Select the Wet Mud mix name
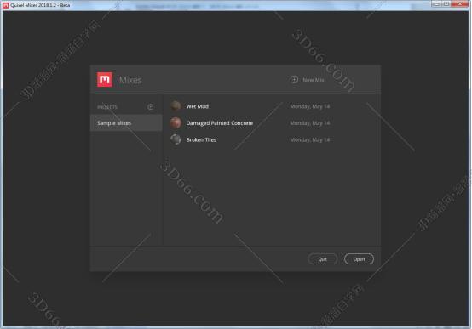472x329 pixels. click(197, 106)
